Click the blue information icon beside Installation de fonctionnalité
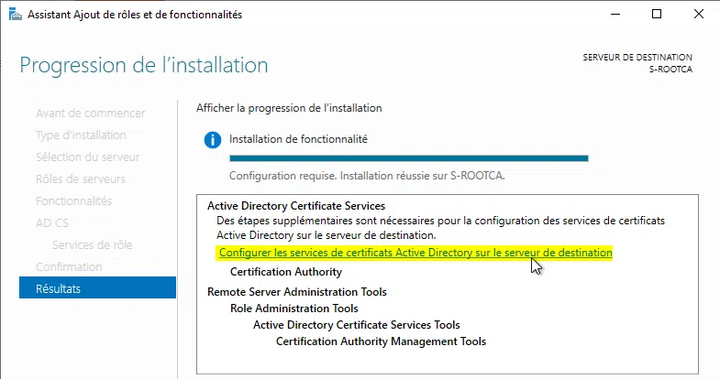 click(213, 140)
